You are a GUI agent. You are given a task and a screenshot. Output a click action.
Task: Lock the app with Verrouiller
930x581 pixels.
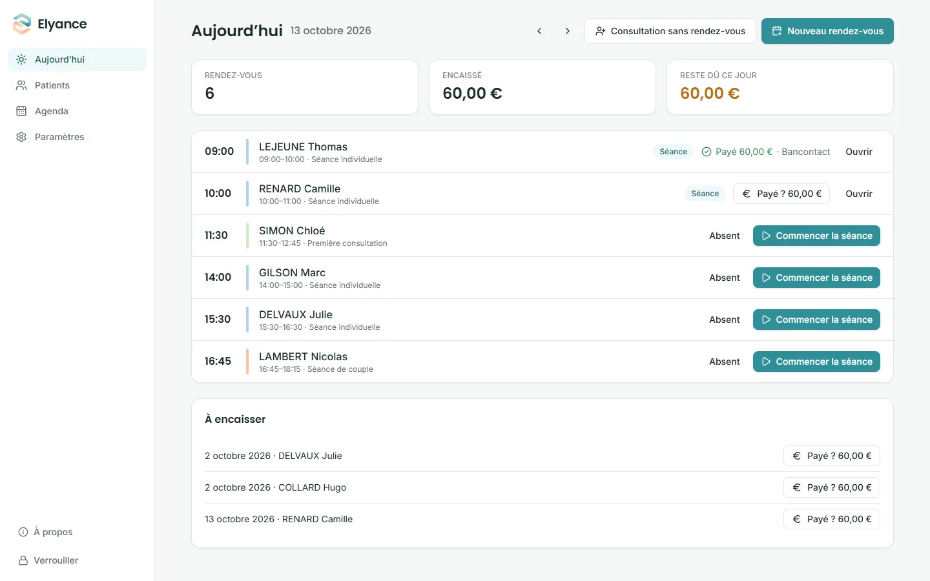(x=48, y=560)
